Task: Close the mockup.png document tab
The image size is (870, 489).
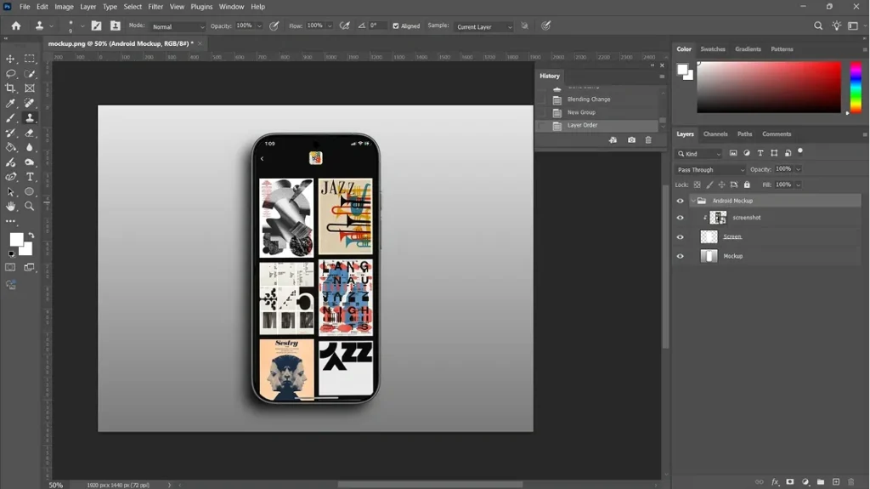Action: click(200, 43)
